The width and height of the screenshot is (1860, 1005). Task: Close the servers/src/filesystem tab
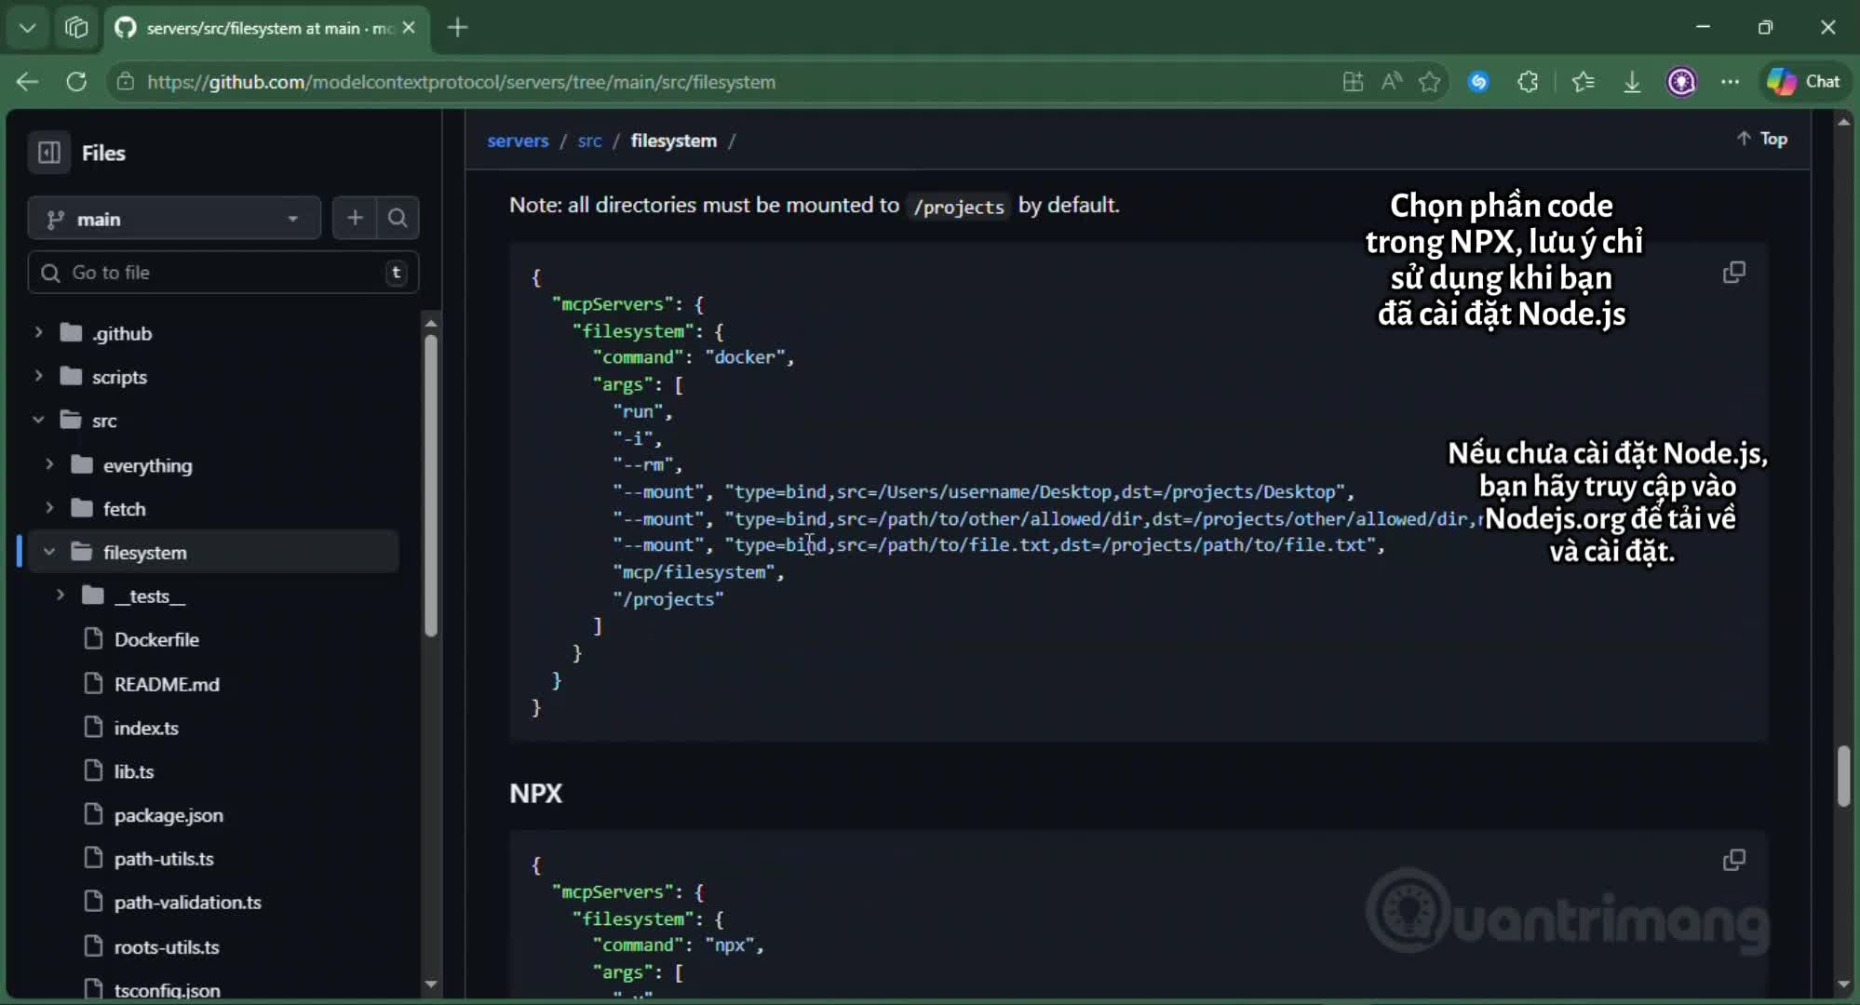[x=409, y=28]
